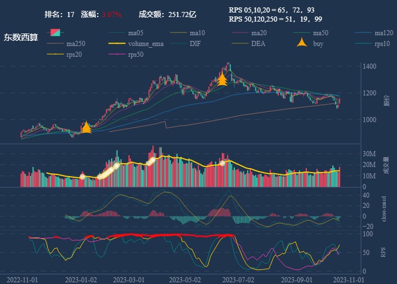Toggle the rps50 magenta legend icon
The height and width of the screenshot is (284, 397).
[x=117, y=55]
